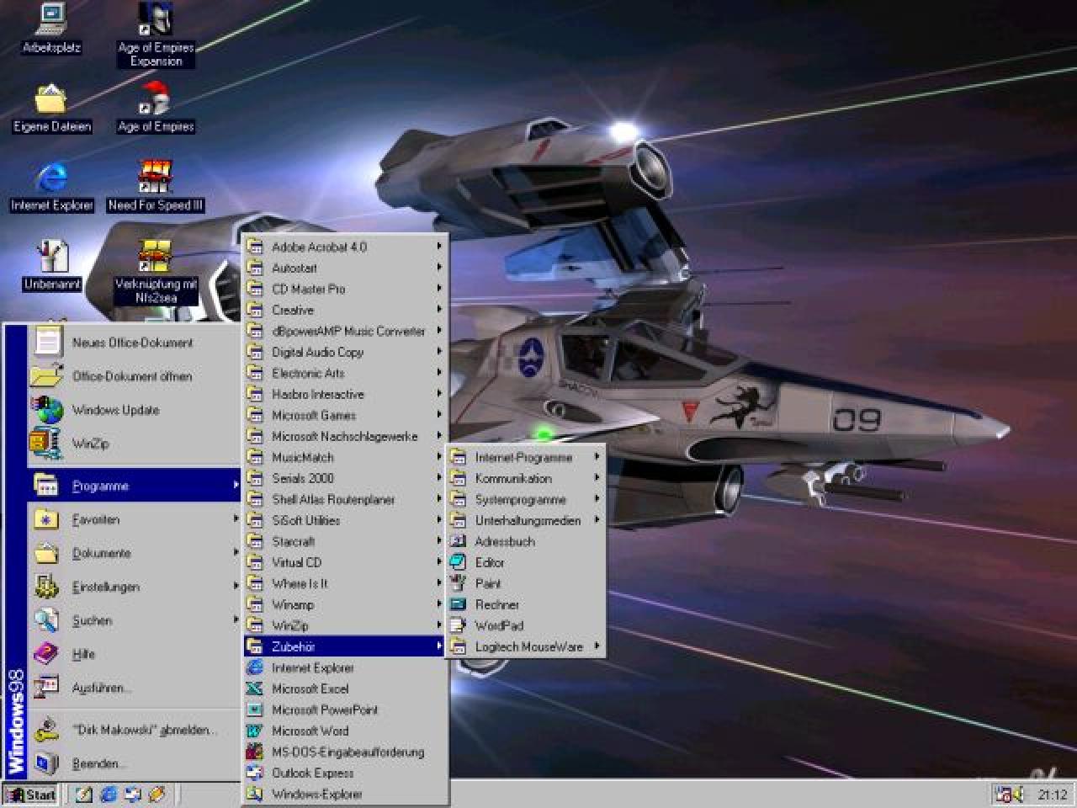1077x808 pixels.
Task: Click the volume speaker icon in the tray
Action: (1017, 794)
